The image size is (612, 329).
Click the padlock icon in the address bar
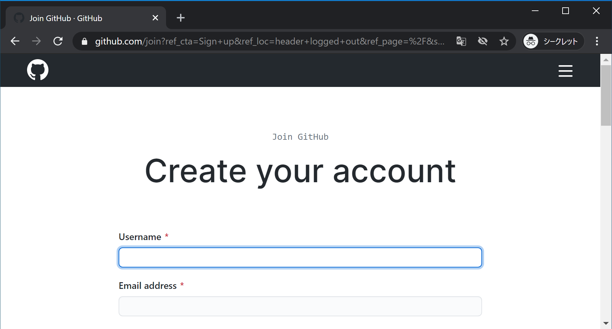click(84, 41)
